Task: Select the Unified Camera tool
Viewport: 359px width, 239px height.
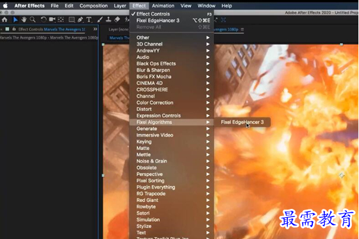Action: tap(52, 20)
